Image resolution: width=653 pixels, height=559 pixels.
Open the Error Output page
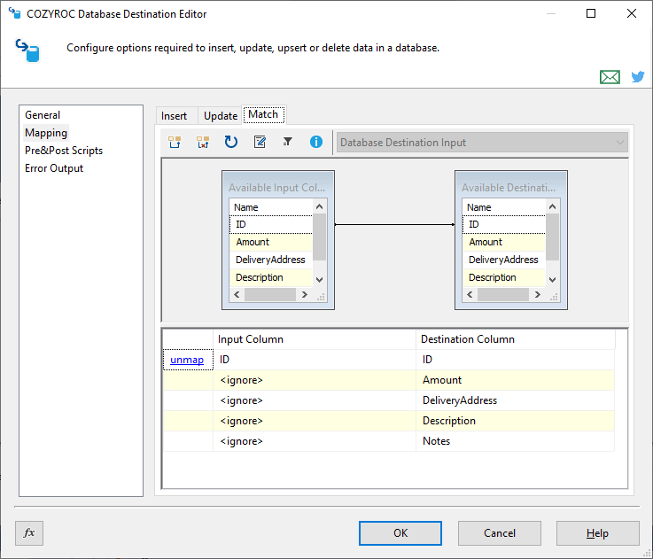pos(54,168)
